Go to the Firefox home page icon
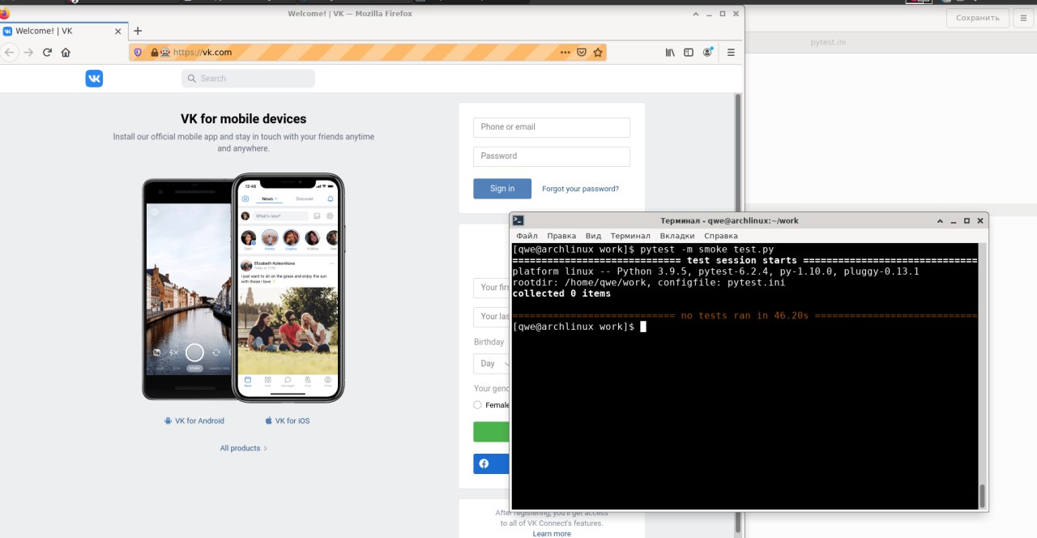Image resolution: width=1037 pixels, height=538 pixels. [x=66, y=52]
